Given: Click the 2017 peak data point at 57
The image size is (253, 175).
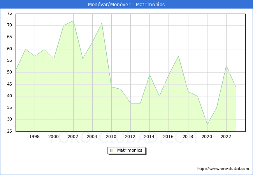Looking at the screenshot, I should point(178,56).
